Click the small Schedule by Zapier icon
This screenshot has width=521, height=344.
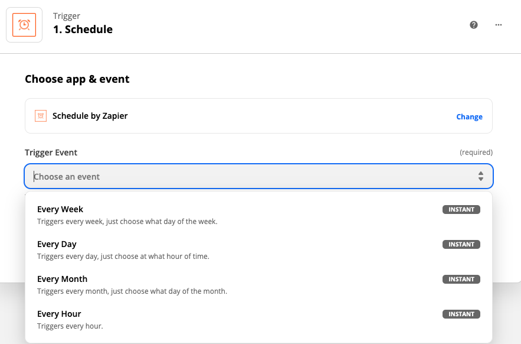tap(41, 116)
